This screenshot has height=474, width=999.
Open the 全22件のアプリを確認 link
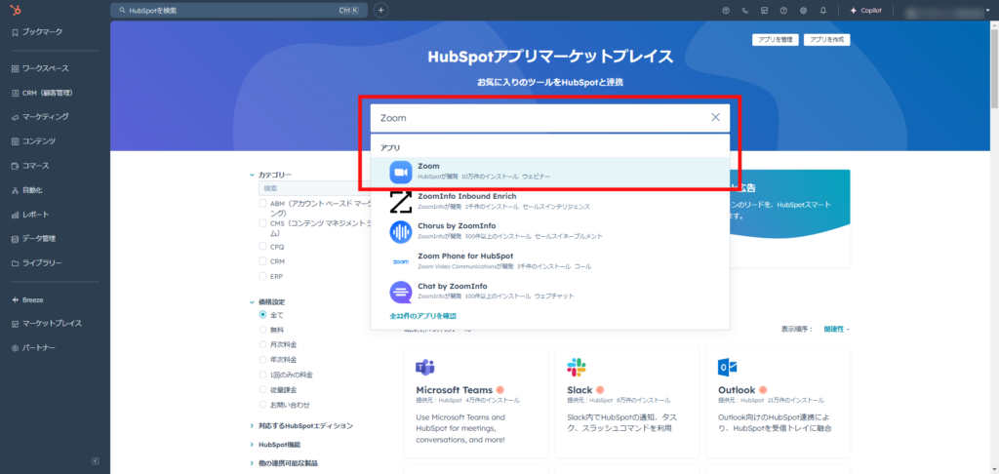(422, 316)
